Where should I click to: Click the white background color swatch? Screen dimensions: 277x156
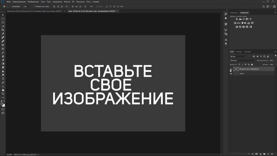[x=4, y=105]
